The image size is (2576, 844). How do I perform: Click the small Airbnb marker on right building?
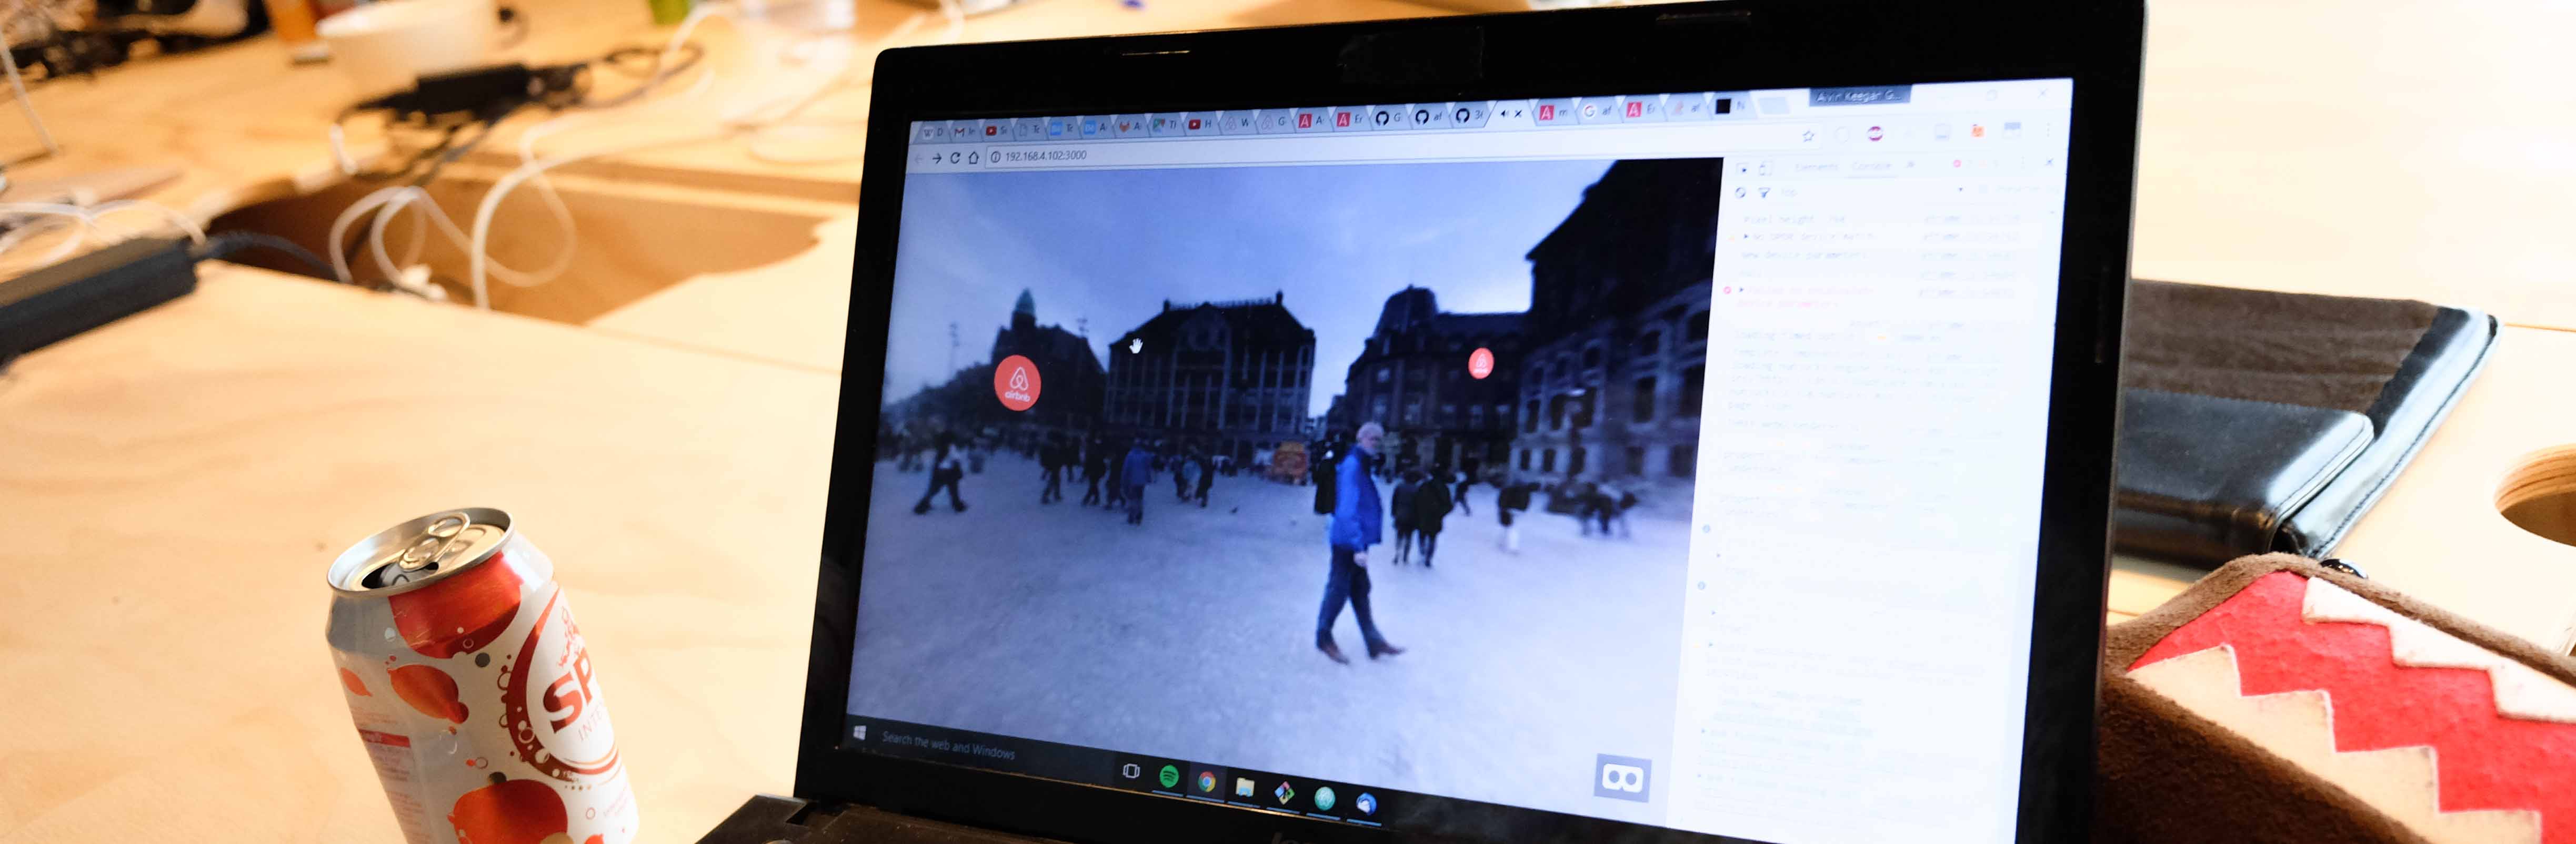(x=1480, y=362)
